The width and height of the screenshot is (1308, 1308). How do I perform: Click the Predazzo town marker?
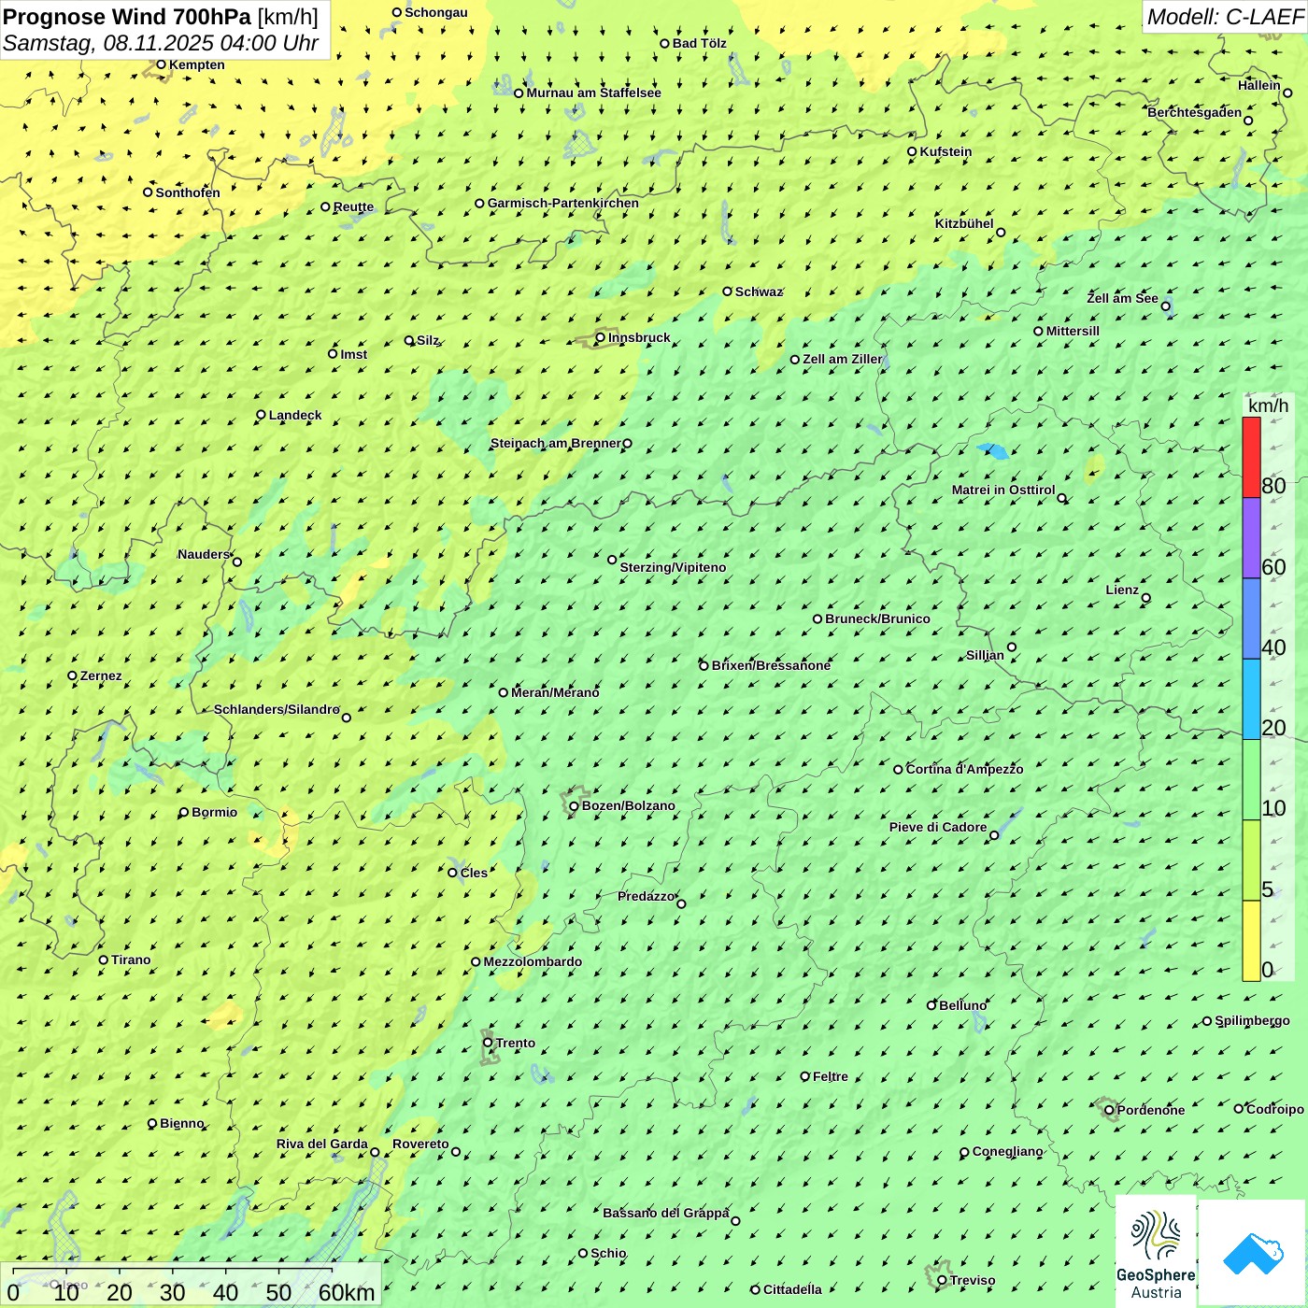tap(681, 903)
